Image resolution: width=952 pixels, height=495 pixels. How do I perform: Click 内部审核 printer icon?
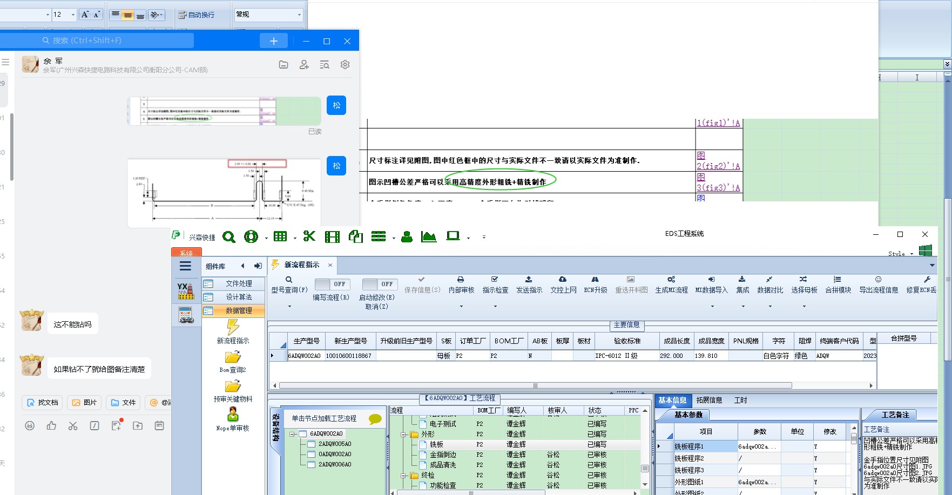(461, 280)
